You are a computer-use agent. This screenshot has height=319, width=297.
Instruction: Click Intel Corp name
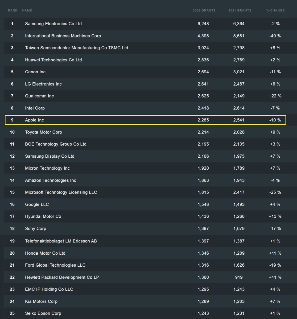click(35, 108)
